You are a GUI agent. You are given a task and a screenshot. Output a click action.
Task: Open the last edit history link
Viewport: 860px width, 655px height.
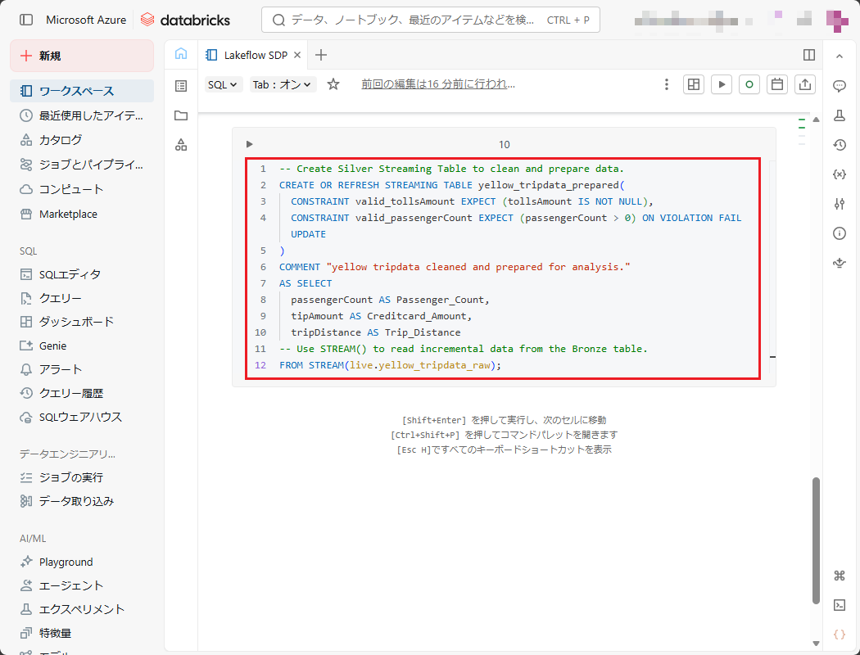(438, 84)
